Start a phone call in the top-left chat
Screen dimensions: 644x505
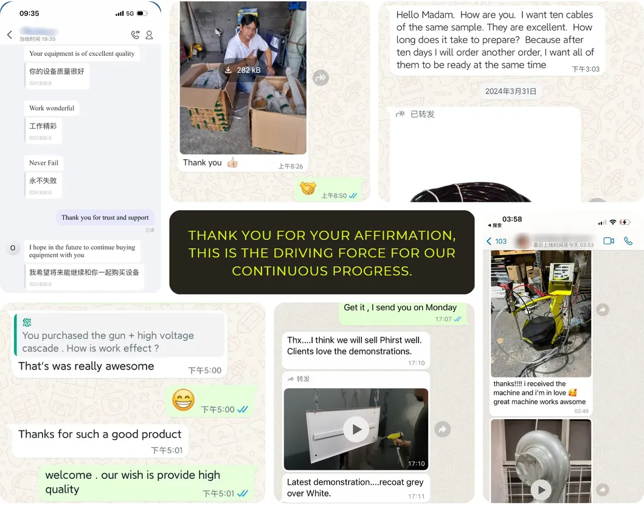[x=135, y=35]
